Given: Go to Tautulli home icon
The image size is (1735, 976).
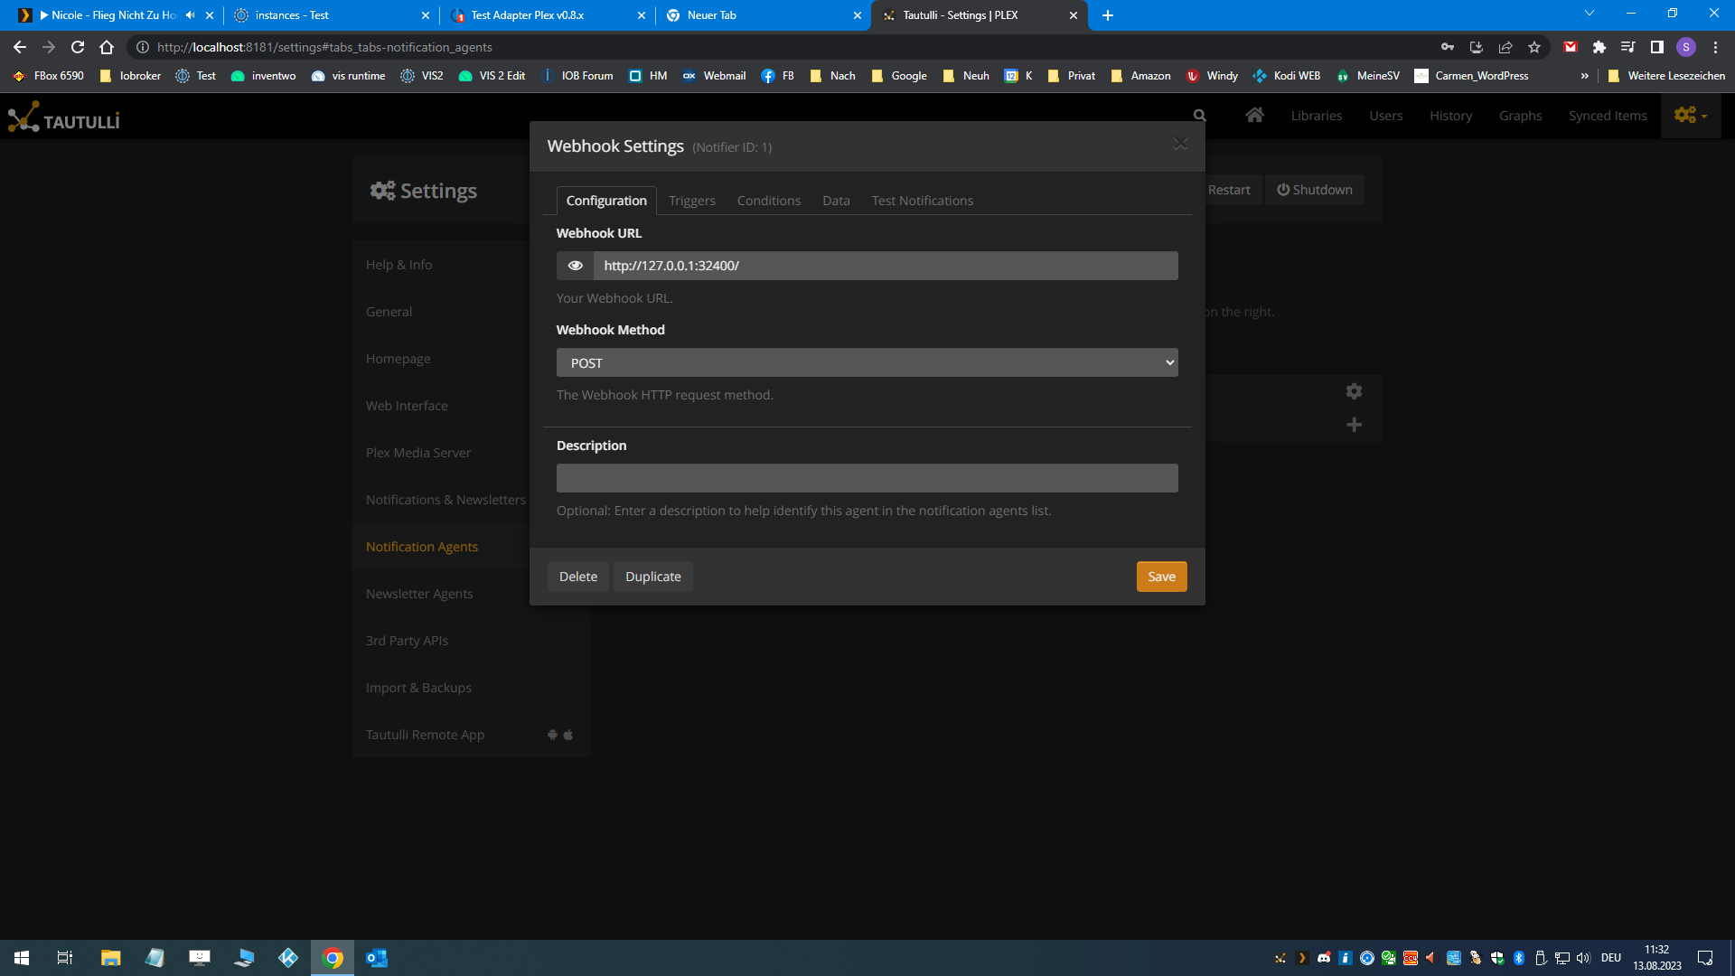Looking at the screenshot, I should [x=1254, y=115].
